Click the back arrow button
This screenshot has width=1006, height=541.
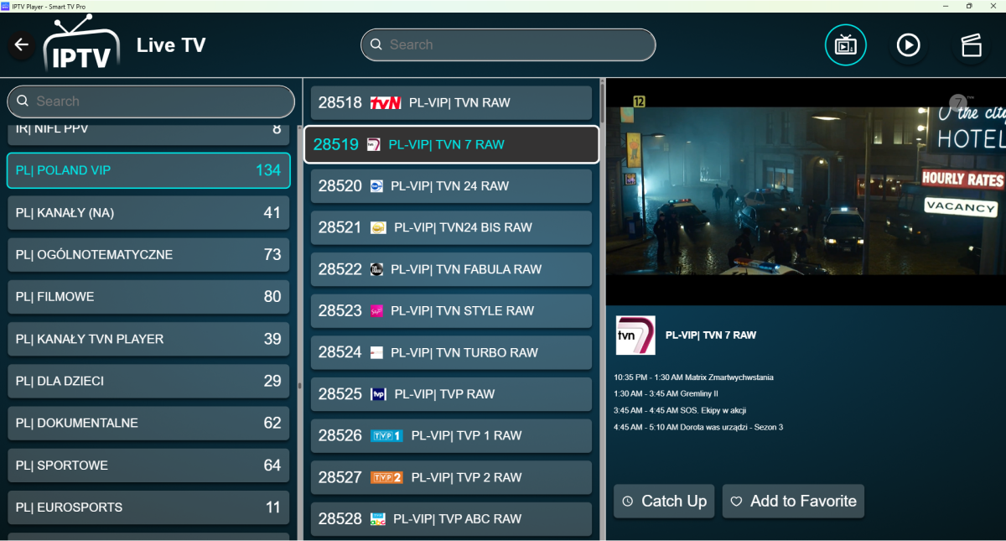pyautogui.click(x=22, y=44)
